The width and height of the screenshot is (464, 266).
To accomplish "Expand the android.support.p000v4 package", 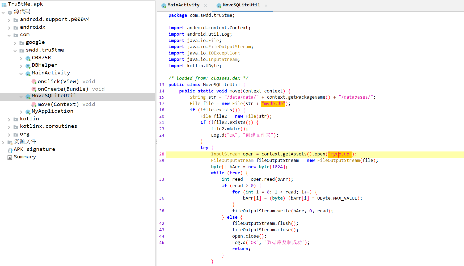I will point(9,20).
